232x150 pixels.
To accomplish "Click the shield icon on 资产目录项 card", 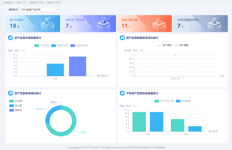I will (x=48, y=20).
